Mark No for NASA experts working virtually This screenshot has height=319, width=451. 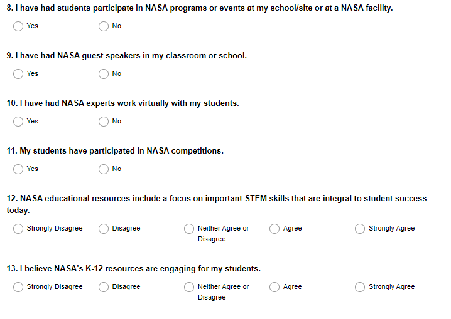(x=104, y=122)
